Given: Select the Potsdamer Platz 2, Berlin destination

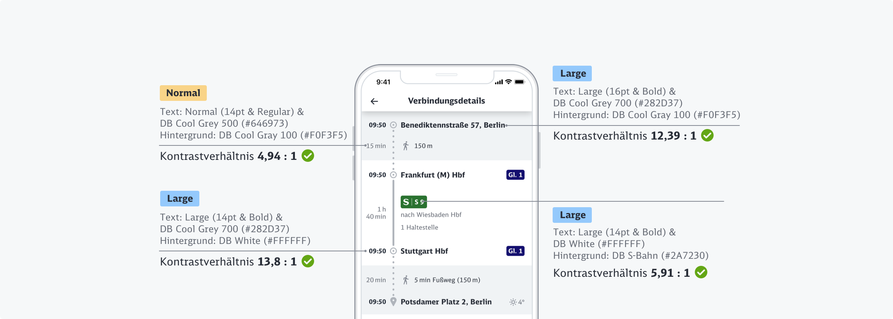Looking at the screenshot, I should (x=446, y=302).
